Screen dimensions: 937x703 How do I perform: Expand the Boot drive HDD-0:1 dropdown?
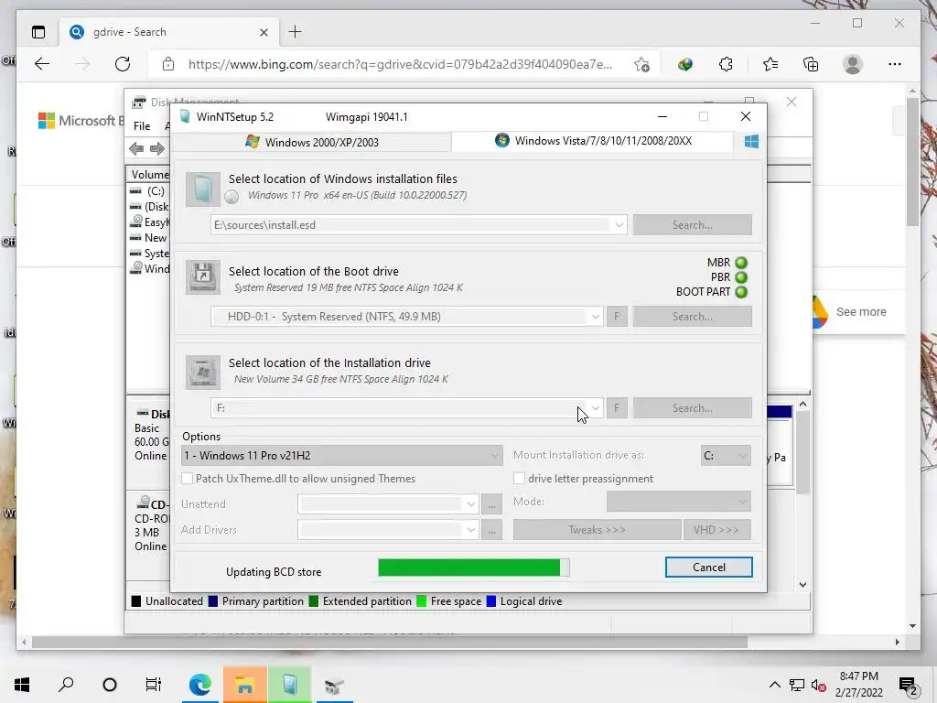pos(595,316)
